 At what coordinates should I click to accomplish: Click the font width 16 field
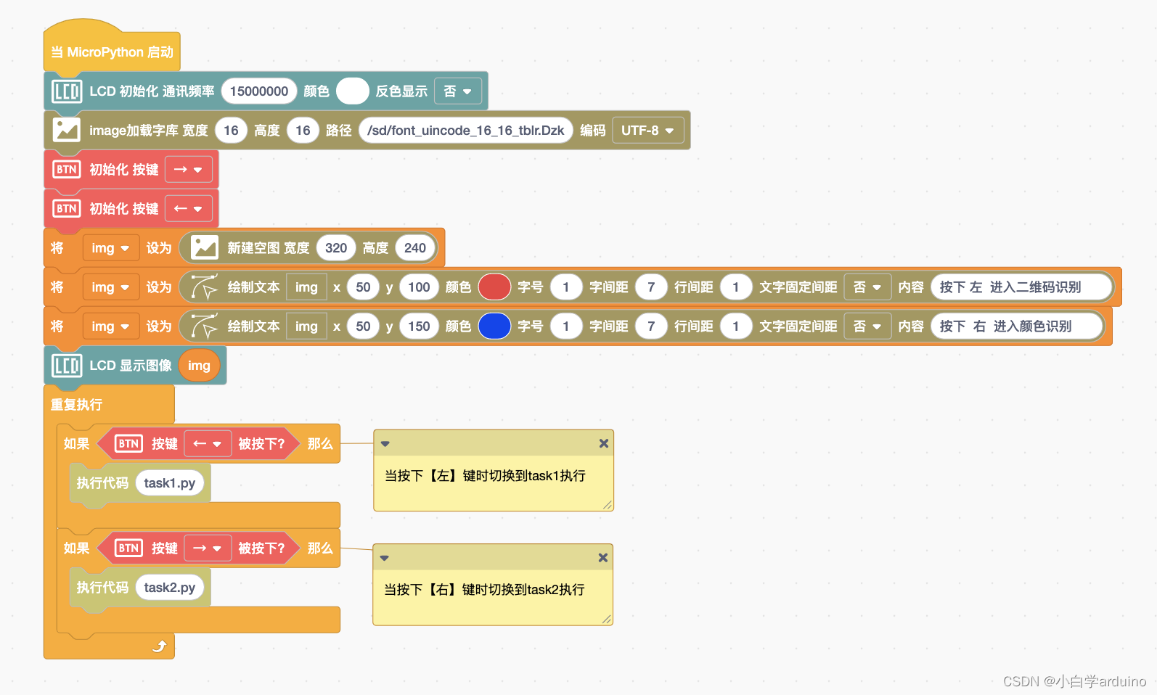(231, 131)
